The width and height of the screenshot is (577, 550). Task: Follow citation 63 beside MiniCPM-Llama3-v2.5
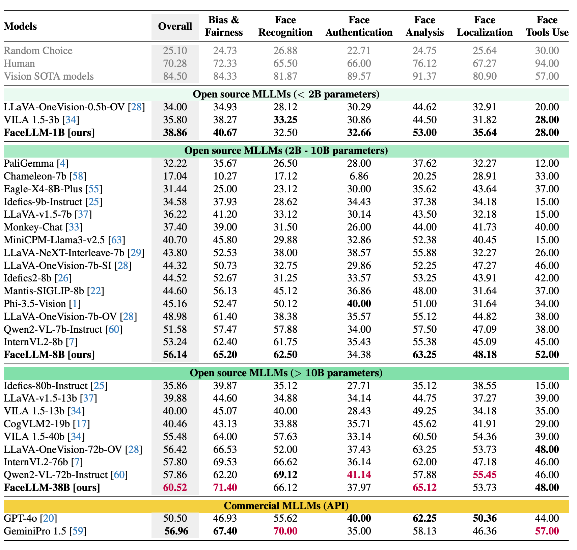pos(116,240)
